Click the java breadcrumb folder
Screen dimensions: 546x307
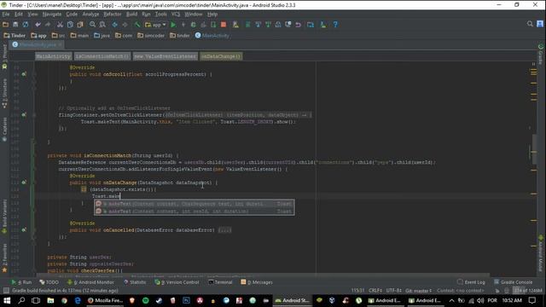tap(102, 36)
